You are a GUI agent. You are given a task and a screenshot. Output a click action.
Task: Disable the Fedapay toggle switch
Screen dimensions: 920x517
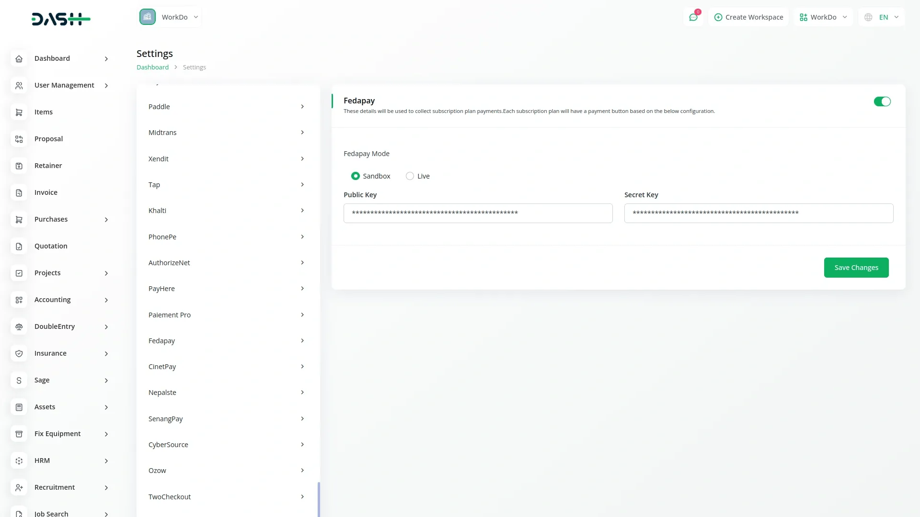[x=882, y=101]
